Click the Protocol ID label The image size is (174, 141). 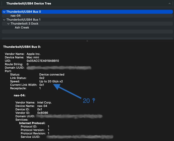point(29,126)
